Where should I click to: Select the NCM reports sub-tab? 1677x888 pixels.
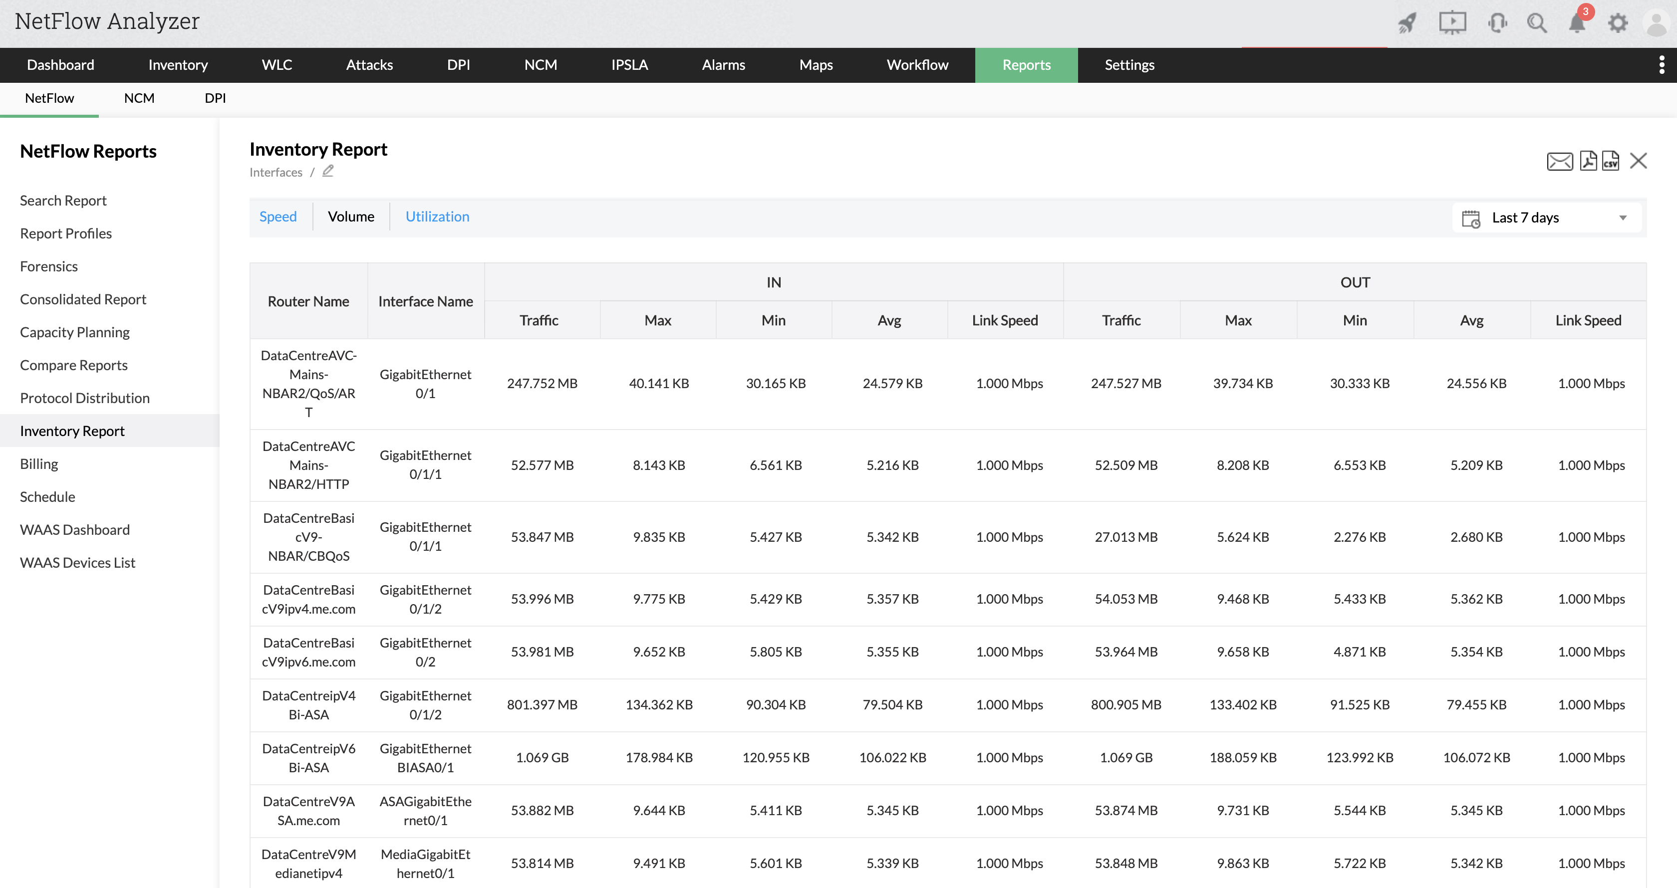point(139,98)
